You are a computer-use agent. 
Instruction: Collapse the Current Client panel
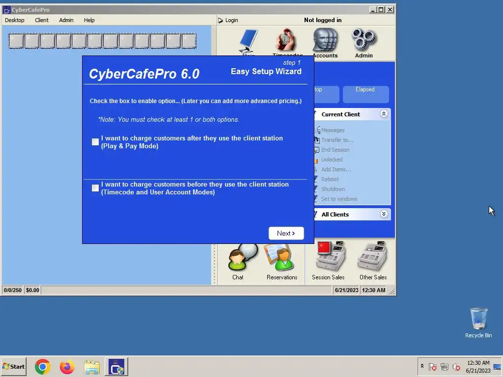click(384, 114)
